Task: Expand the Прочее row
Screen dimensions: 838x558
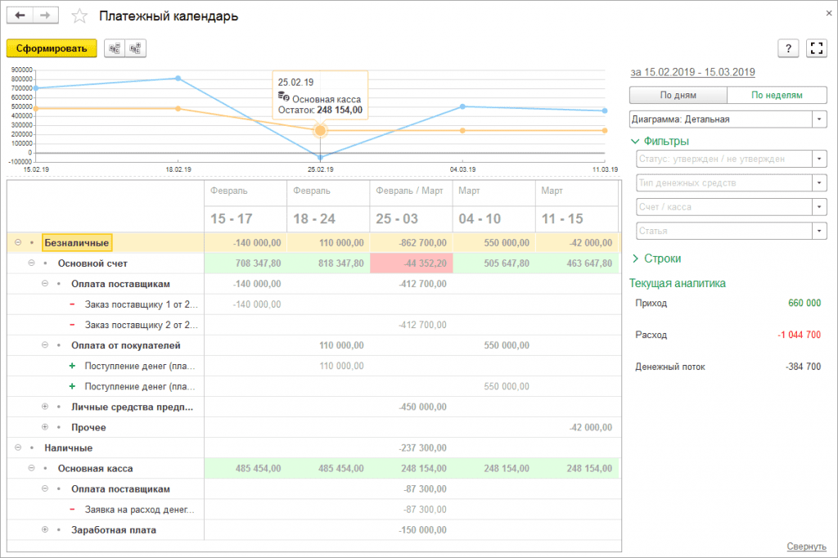Action: point(45,427)
